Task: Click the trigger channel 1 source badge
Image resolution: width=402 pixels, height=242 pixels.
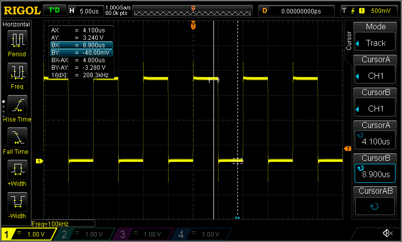Action: coord(362,11)
